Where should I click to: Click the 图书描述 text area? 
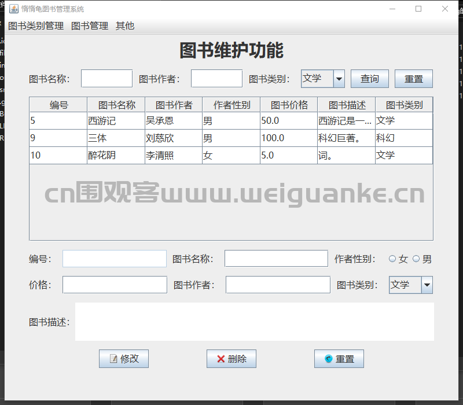pyautogui.click(x=255, y=322)
